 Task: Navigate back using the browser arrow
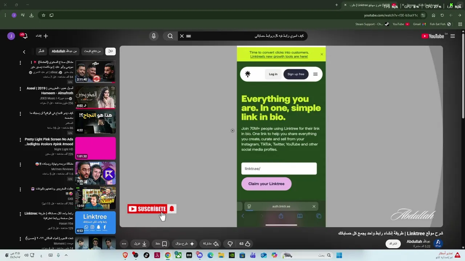pyautogui.click(x=460, y=15)
